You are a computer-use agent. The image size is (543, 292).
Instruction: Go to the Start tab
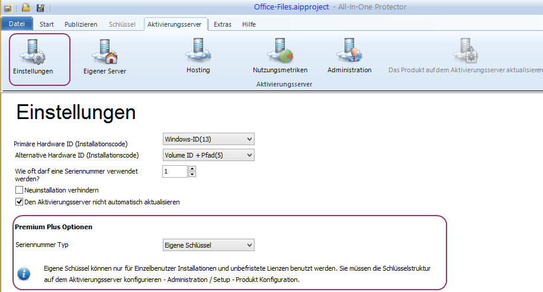(47, 24)
